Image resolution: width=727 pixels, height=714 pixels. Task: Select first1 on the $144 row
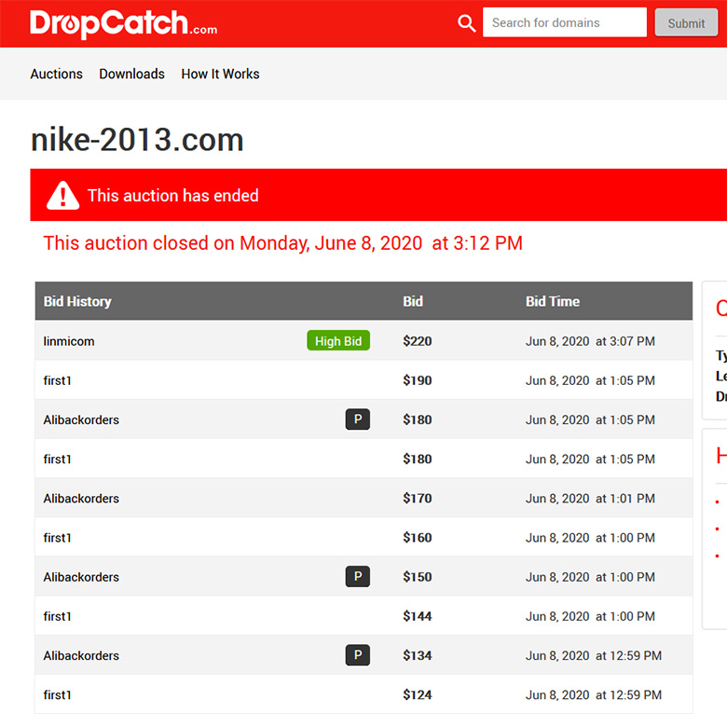(x=58, y=616)
